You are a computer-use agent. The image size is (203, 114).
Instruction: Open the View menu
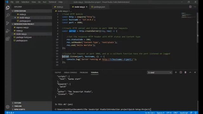[34, 2]
